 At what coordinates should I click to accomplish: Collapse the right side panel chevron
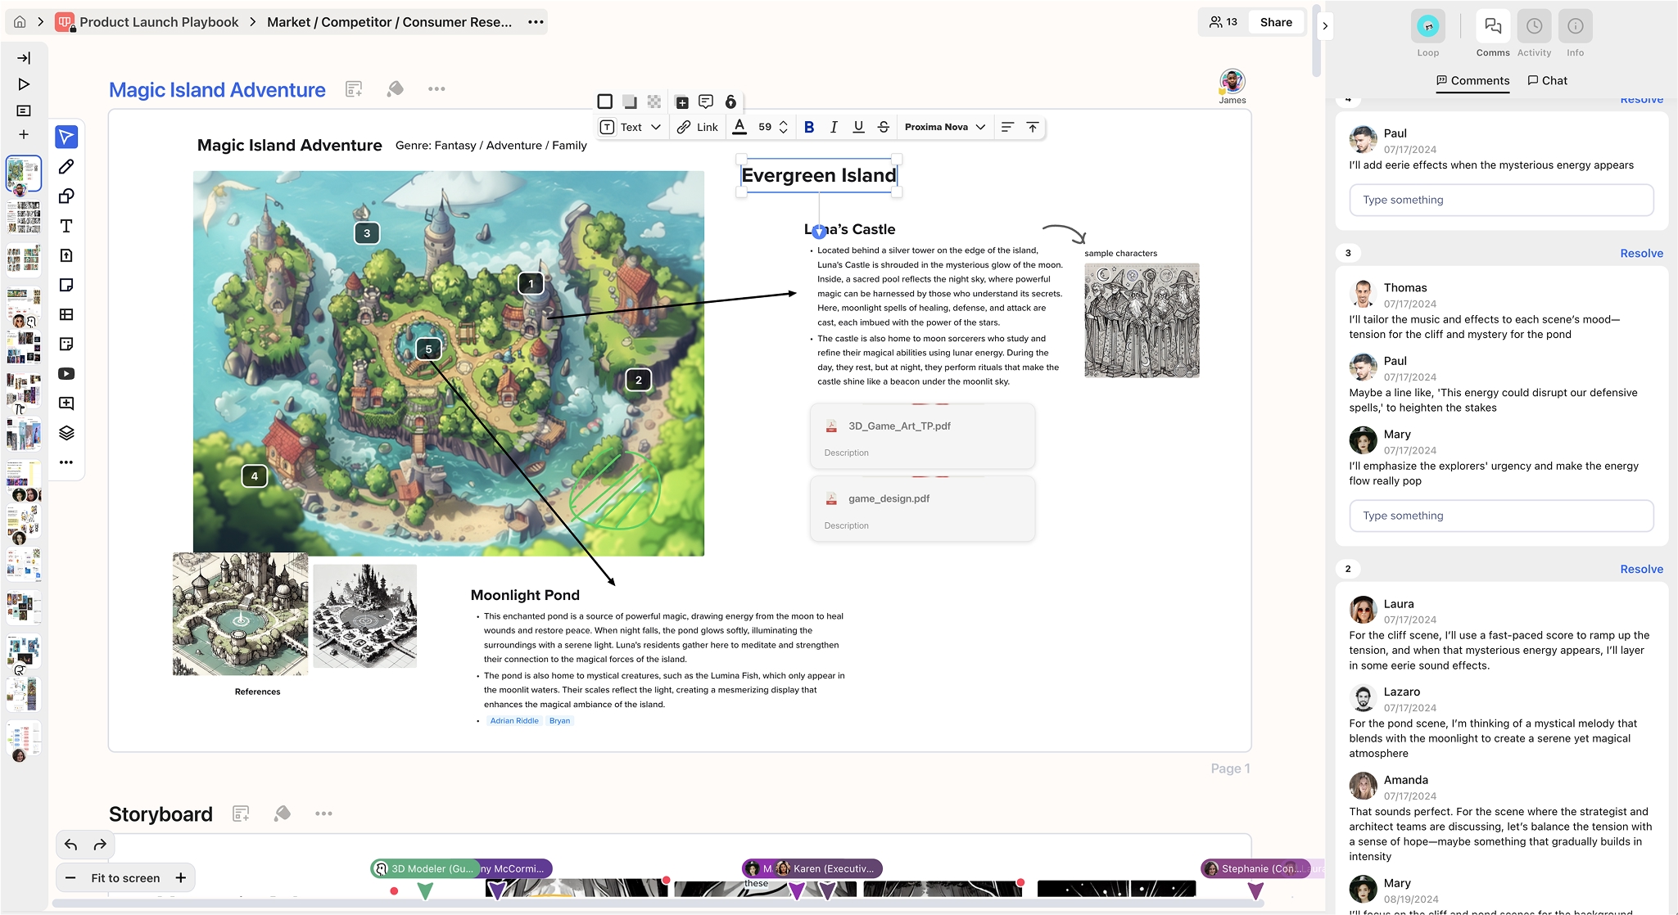tap(1325, 26)
